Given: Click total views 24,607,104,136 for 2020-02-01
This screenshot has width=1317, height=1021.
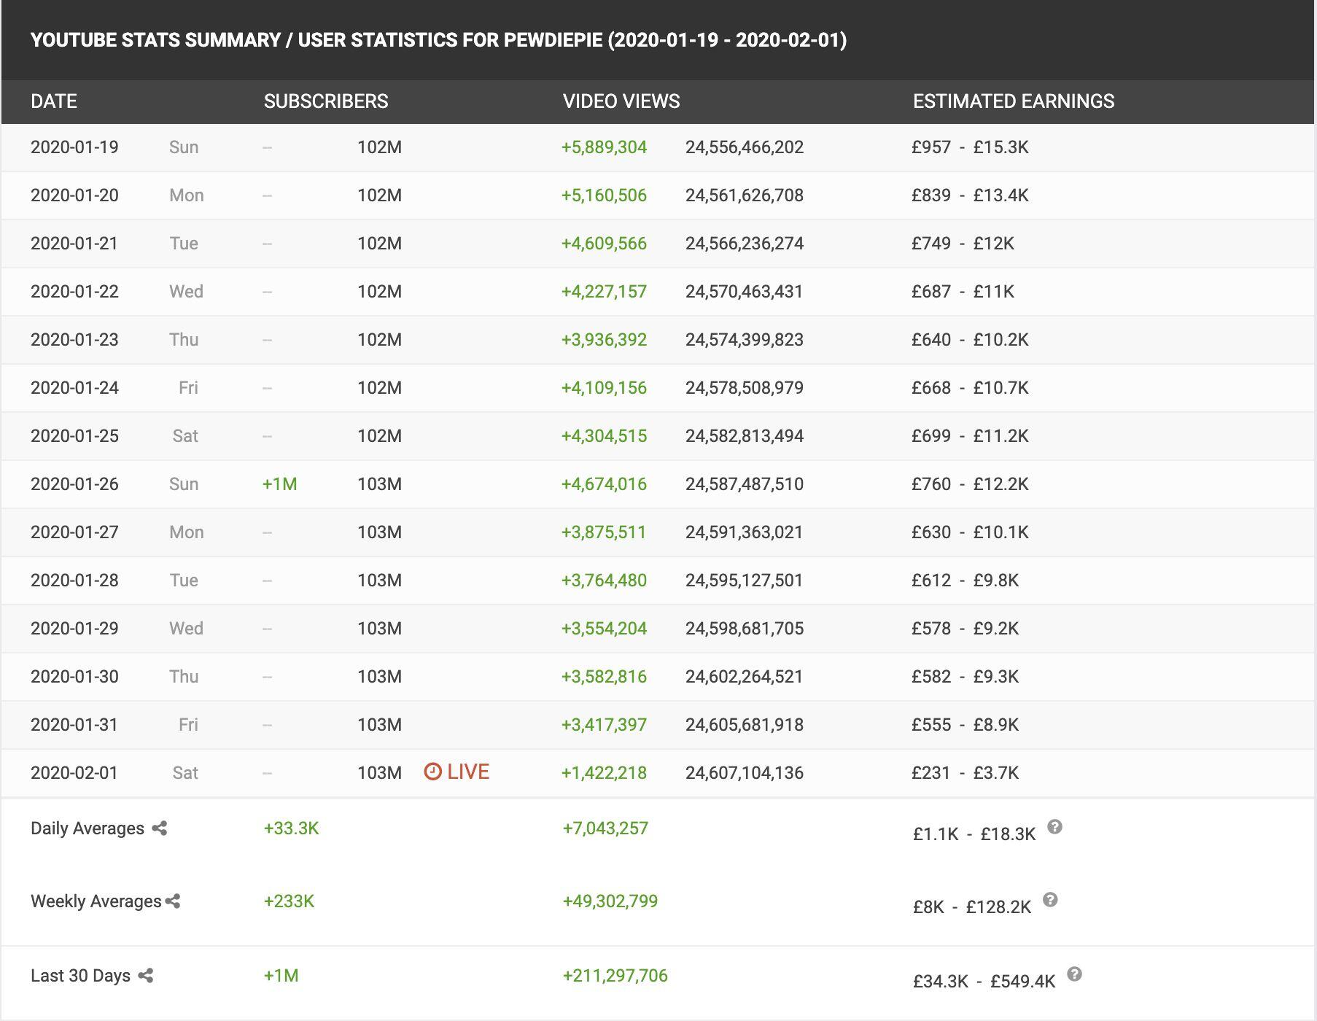Looking at the screenshot, I should click(x=744, y=773).
